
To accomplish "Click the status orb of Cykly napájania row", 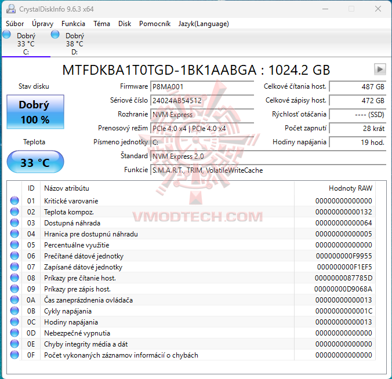I will point(14,311).
